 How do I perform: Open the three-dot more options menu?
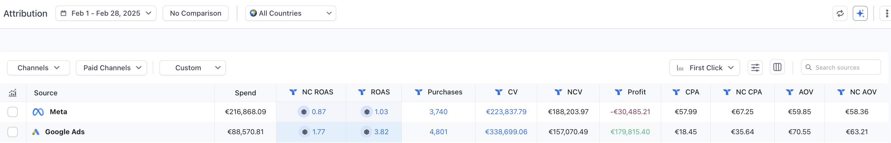pos(887,13)
